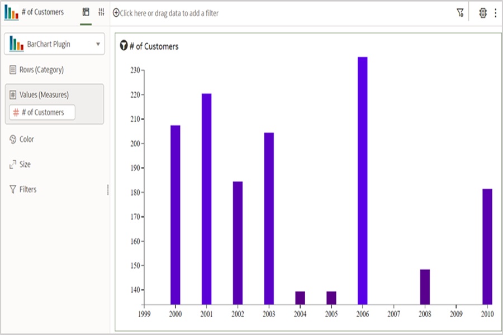Screen dimensions: 503x335
Task: Select the 2006 bar in the chart
Action: coord(362,179)
